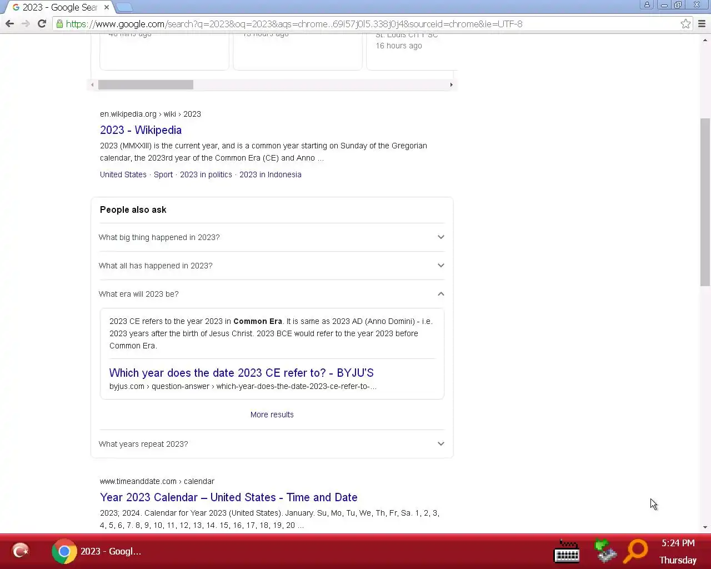Open the BYJU'S 2023 CE answer link
This screenshot has width=711, height=569.
coord(241,373)
